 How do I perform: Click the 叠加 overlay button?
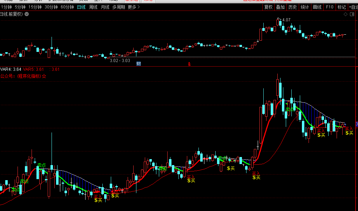click(280, 7)
